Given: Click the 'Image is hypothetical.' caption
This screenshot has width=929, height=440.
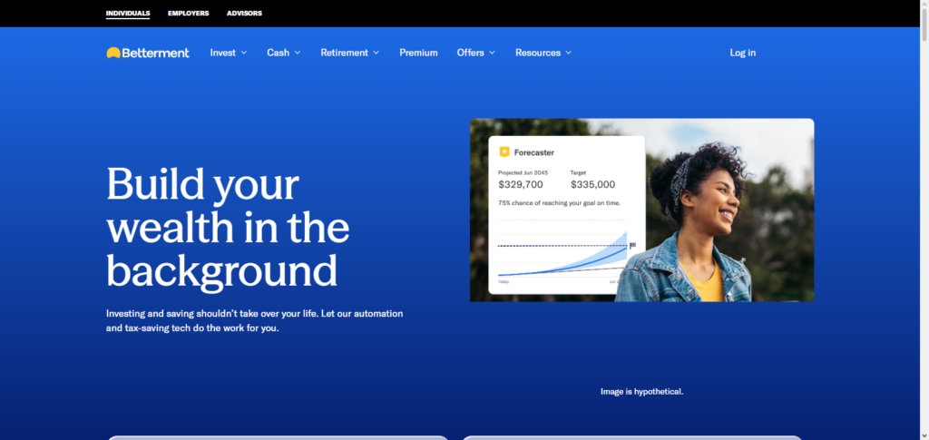Looking at the screenshot, I should (x=641, y=391).
